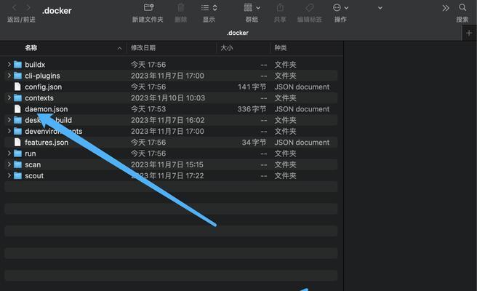Expand the scan folder
This screenshot has width=477, height=291.
tap(9, 164)
